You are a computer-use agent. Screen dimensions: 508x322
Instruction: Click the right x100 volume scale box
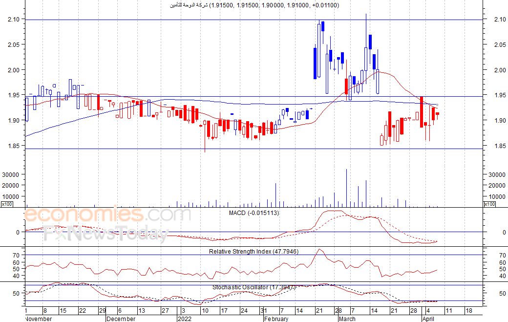coord(489,204)
